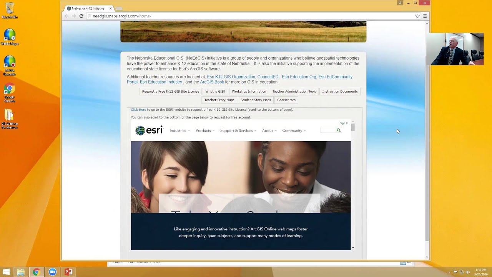This screenshot has height=277, width=492.
Task: Open the Zoom taskbar icon
Action: click(x=52, y=272)
